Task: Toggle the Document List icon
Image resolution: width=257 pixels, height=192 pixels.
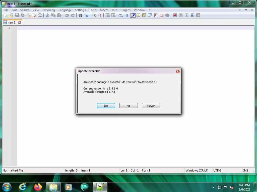Action: pos(150,15)
